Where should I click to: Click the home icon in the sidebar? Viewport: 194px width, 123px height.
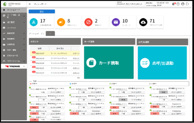[4, 10]
